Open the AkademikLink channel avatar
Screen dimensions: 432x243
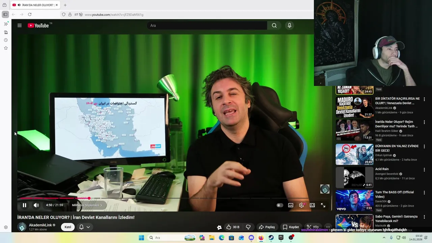(22, 227)
